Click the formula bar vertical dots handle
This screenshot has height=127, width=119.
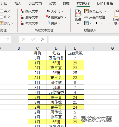coord(15,39)
